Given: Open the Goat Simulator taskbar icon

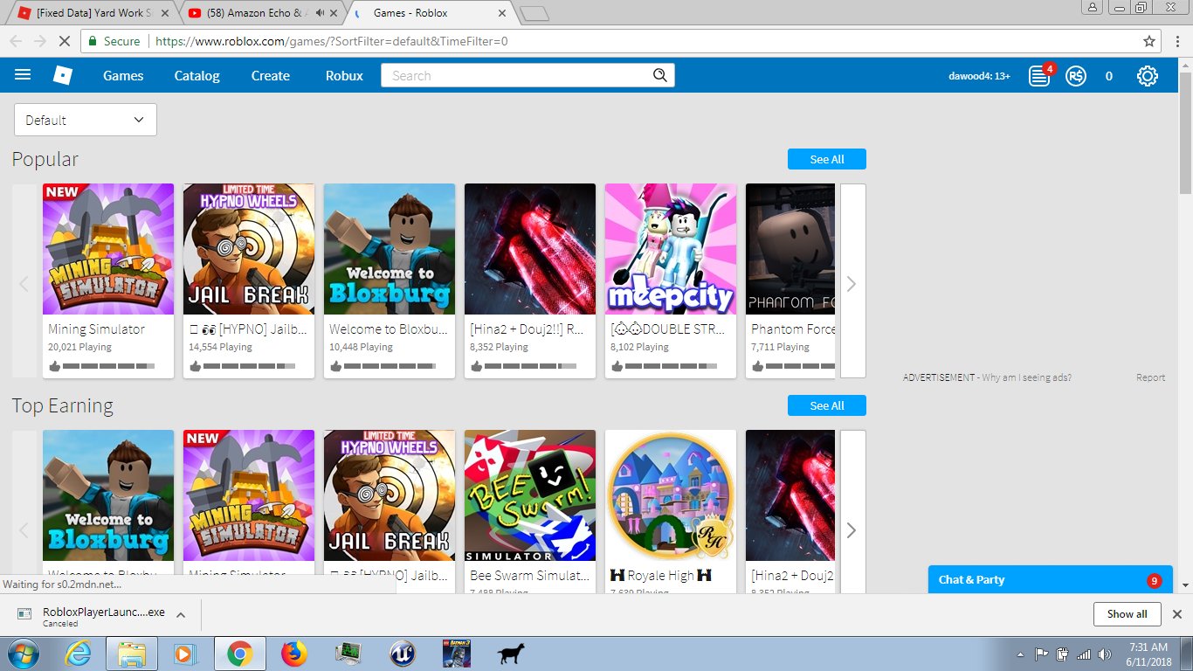Looking at the screenshot, I should pos(511,654).
